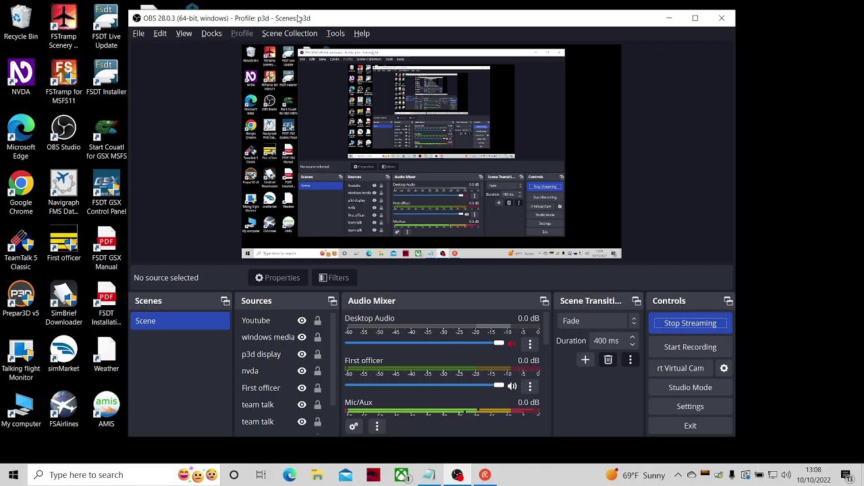Screen dimensions: 864x486
Task: Show hidden system tray icons chevron
Action: 678,475
